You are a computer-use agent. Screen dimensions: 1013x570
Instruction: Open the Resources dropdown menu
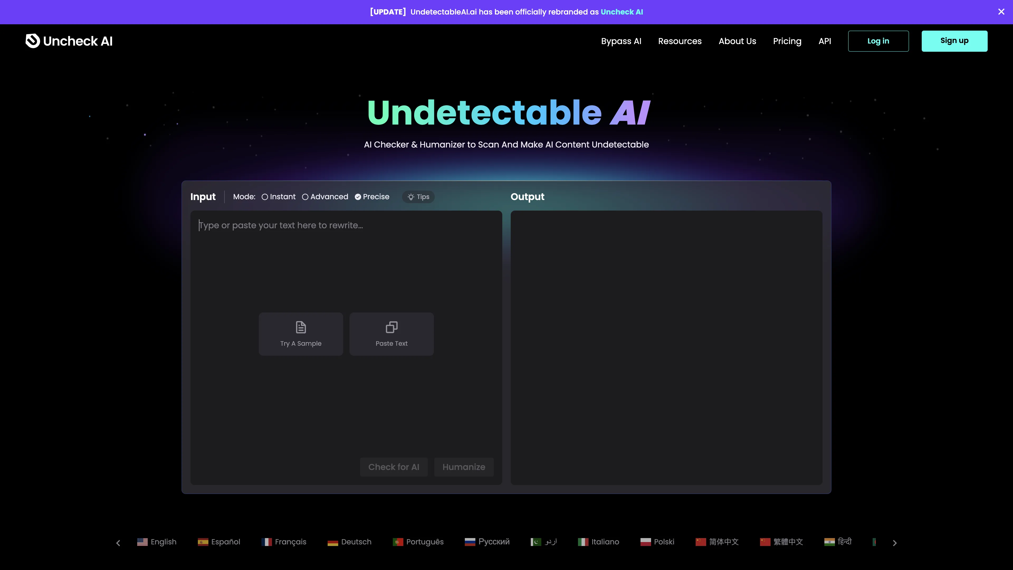click(680, 41)
